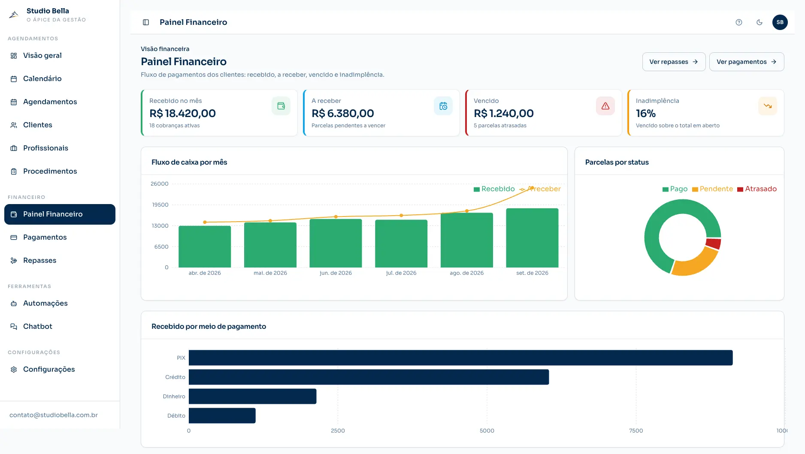Screen dimensions: 805x454
Task: Click the jun. de 2026 green bar
Action: pos(336,243)
